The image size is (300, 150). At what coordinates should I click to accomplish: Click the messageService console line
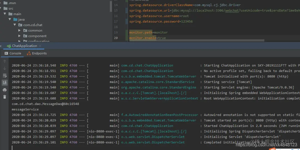[x=25, y=109]
